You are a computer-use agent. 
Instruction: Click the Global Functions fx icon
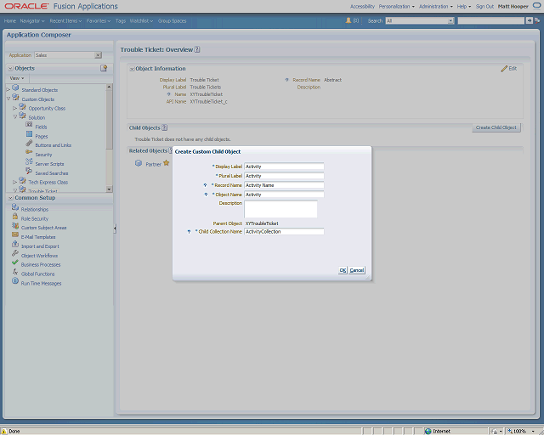[15, 272]
